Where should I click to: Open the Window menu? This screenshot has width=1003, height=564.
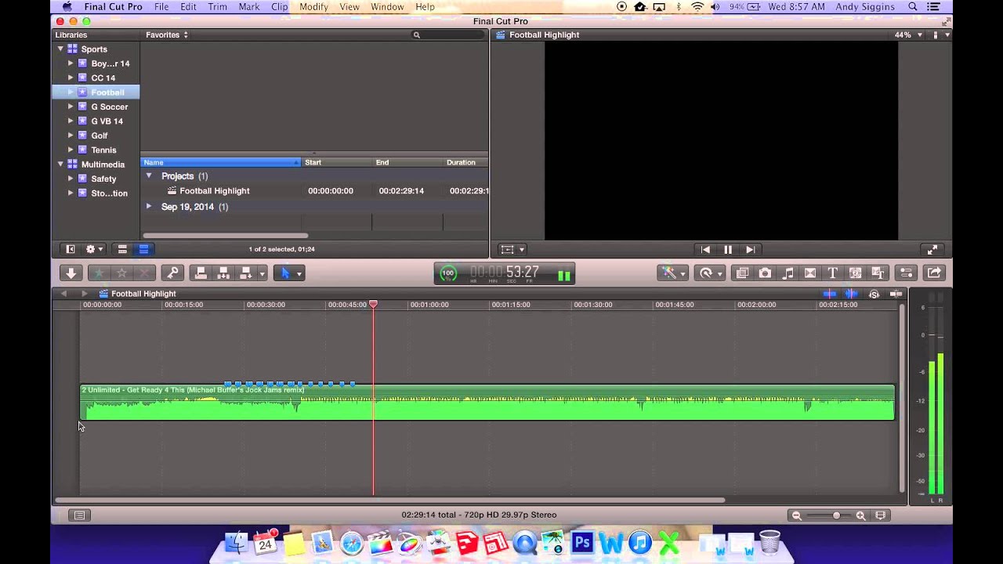(x=387, y=6)
